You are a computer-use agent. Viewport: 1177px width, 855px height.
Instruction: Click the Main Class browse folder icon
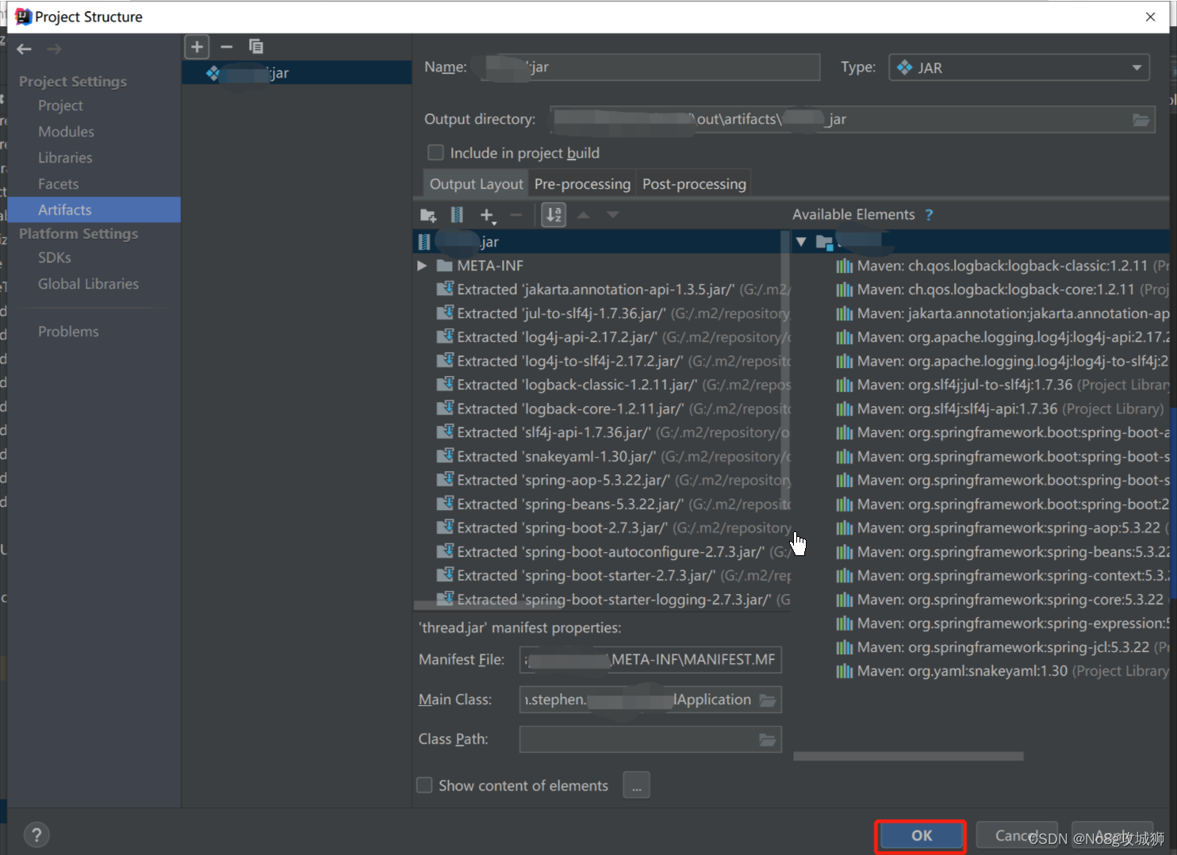coord(767,700)
